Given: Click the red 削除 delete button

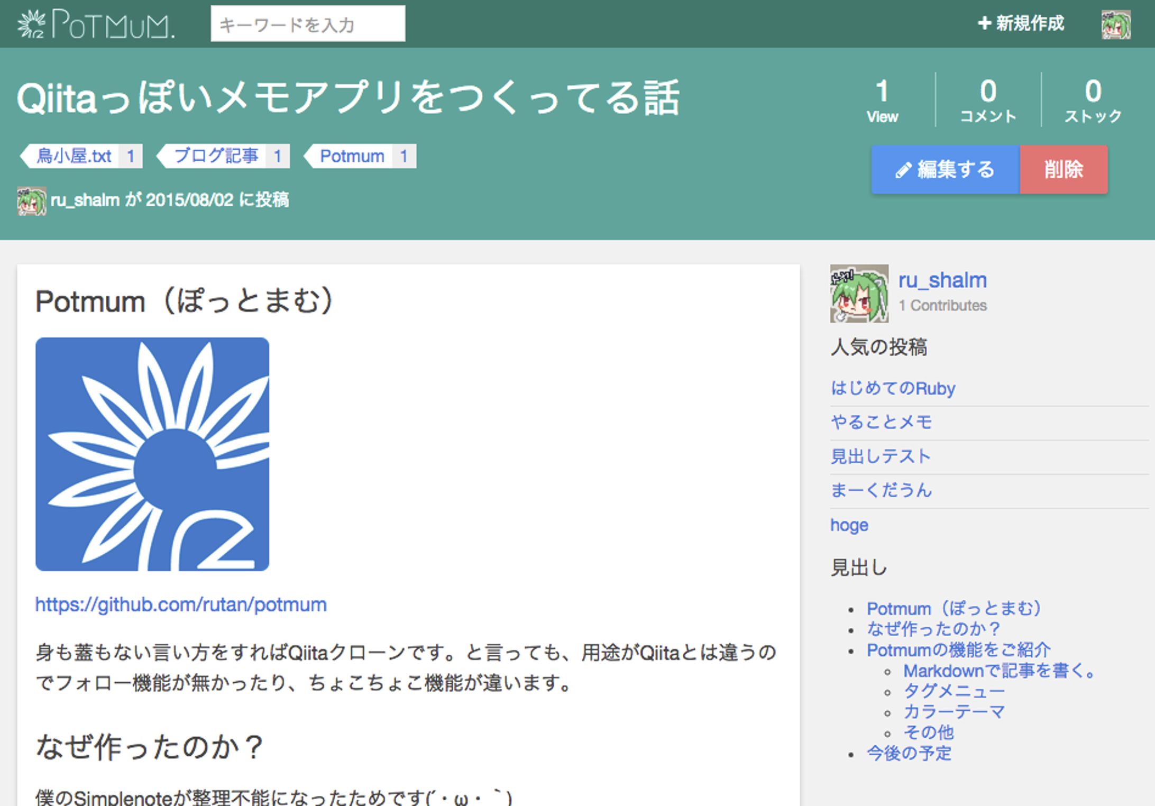Looking at the screenshot, I should pos(1064,170).
